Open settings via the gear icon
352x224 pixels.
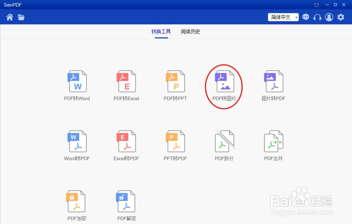341,17
